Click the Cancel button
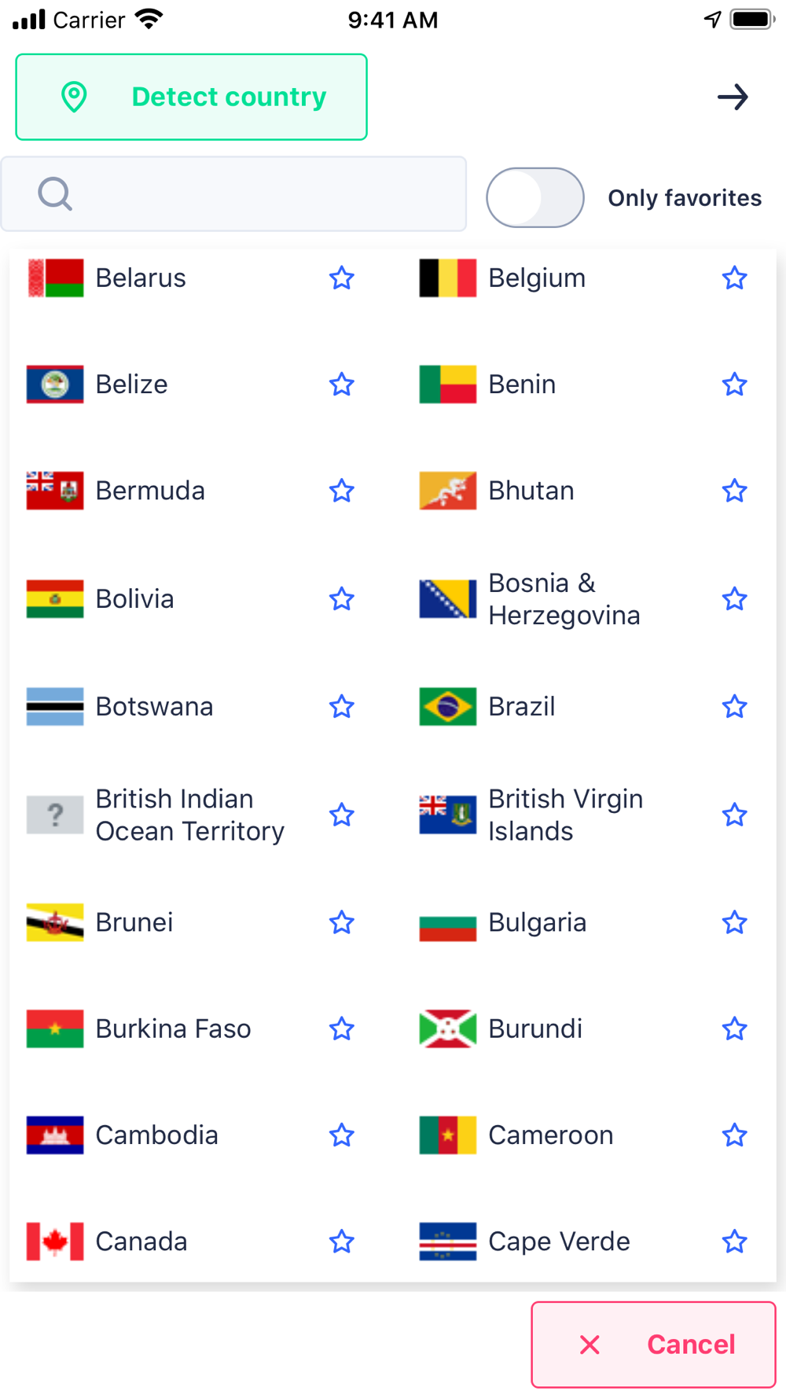 (653, 1345)
